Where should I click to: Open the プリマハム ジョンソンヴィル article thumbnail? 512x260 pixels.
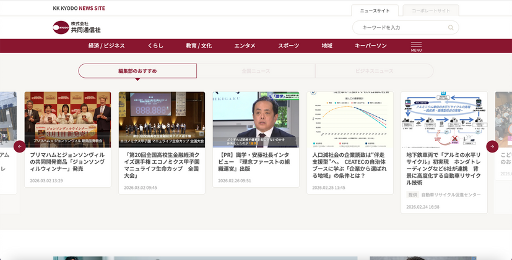pos(67,119)
